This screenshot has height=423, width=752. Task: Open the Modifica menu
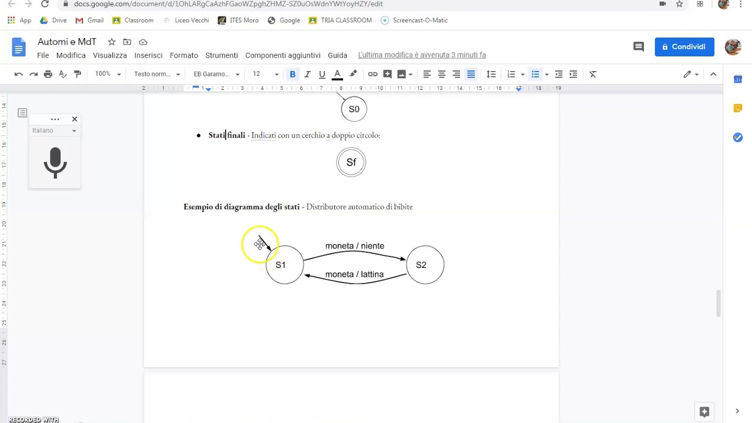(x=71, y=55)
